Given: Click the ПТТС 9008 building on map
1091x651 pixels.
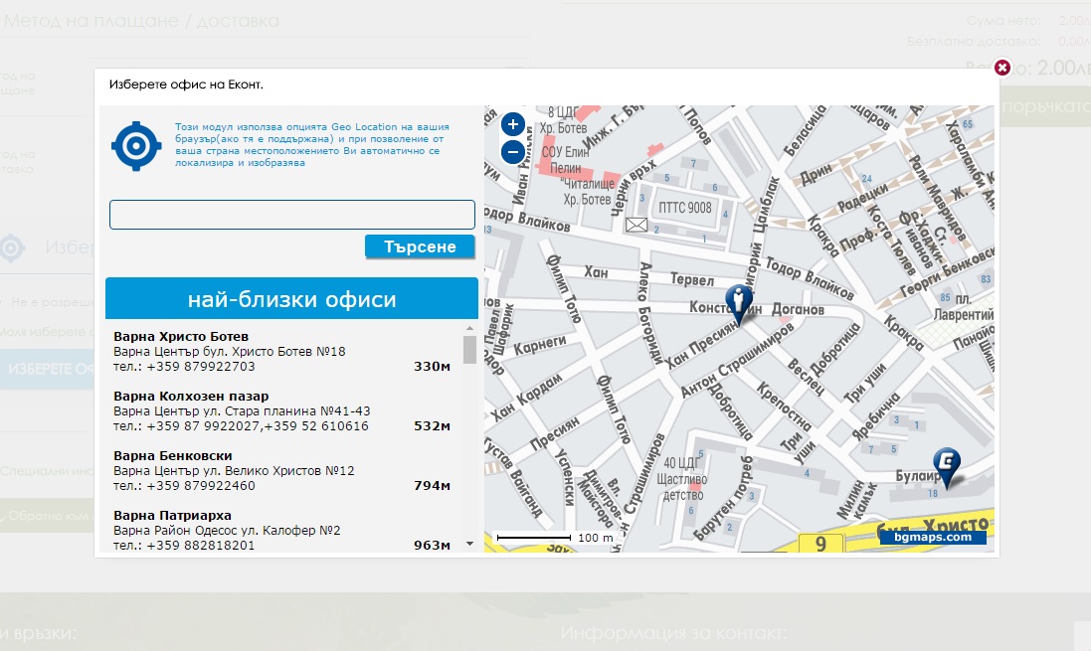Looking at the screenshot, I should pyautogui.click(x=685, y=209).
